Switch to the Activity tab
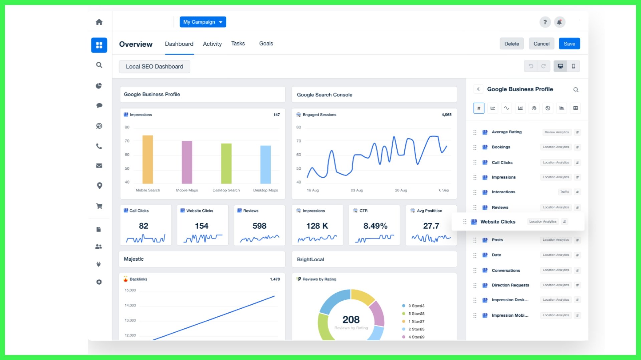This screenshot has width=641, height=360. click(212, 44)
